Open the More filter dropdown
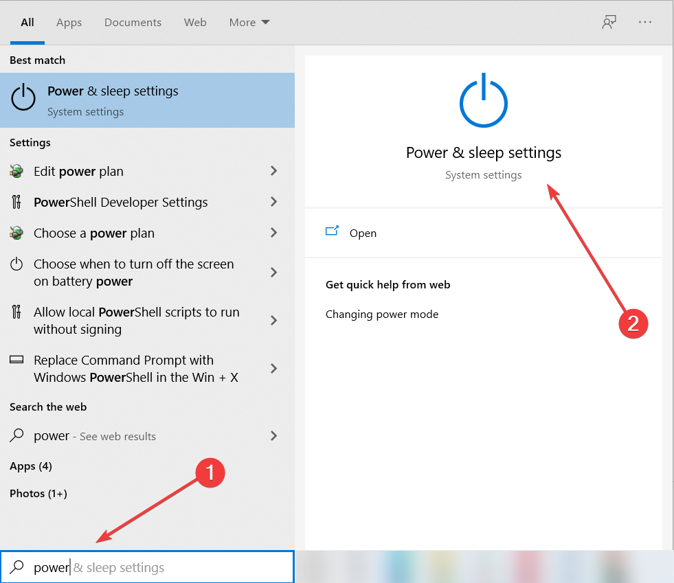 click(x=249, y=23)
